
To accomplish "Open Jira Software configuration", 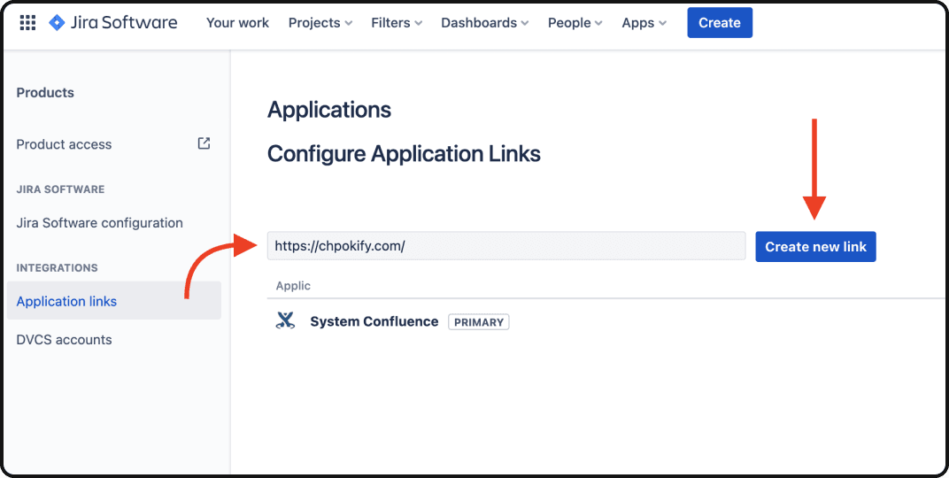I will coord(99,223).
